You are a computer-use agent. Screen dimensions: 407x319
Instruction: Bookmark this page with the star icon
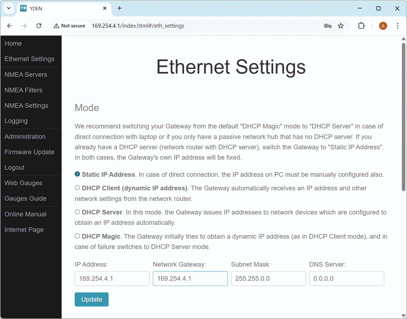click(x=340, y=26)
